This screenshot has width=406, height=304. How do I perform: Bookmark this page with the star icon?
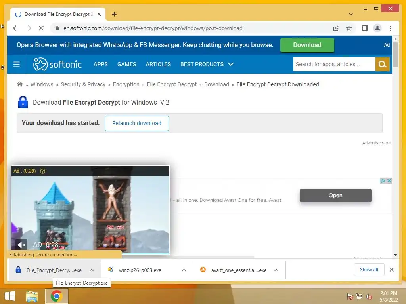click(349, 28)
